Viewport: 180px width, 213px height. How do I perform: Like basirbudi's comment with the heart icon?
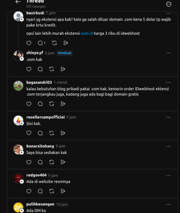point(29,43)
